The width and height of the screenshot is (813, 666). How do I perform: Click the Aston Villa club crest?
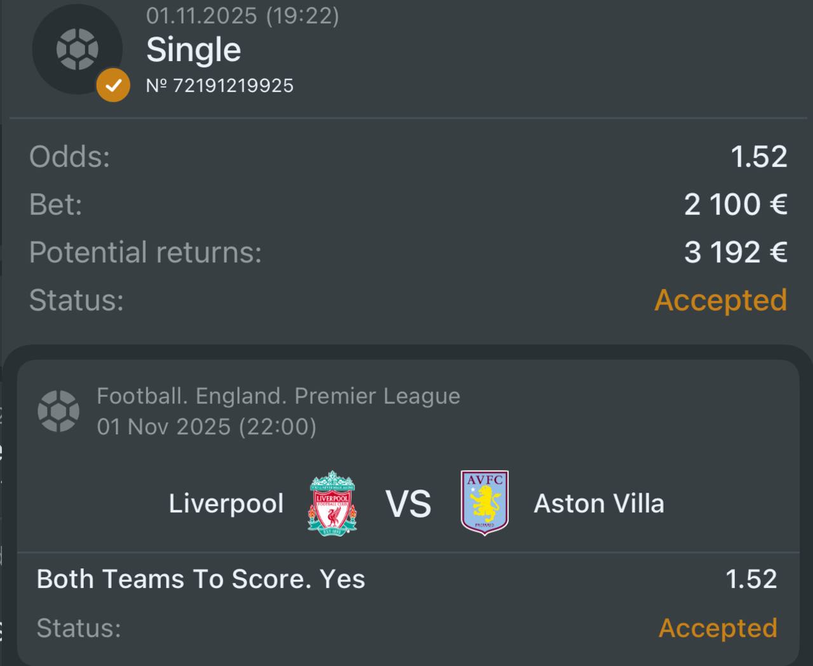tap(485, 503)
